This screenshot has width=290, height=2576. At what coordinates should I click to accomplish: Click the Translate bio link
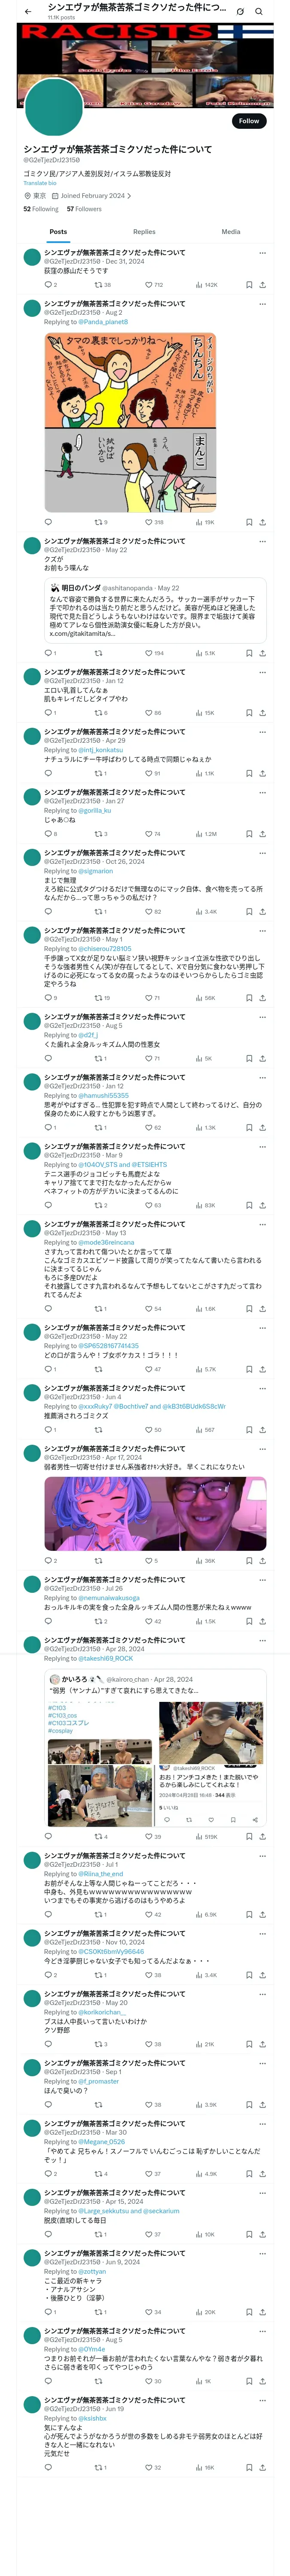click(40, 183)
